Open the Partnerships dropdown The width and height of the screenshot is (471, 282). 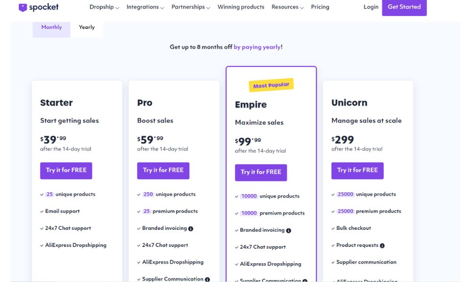(191, 7)
